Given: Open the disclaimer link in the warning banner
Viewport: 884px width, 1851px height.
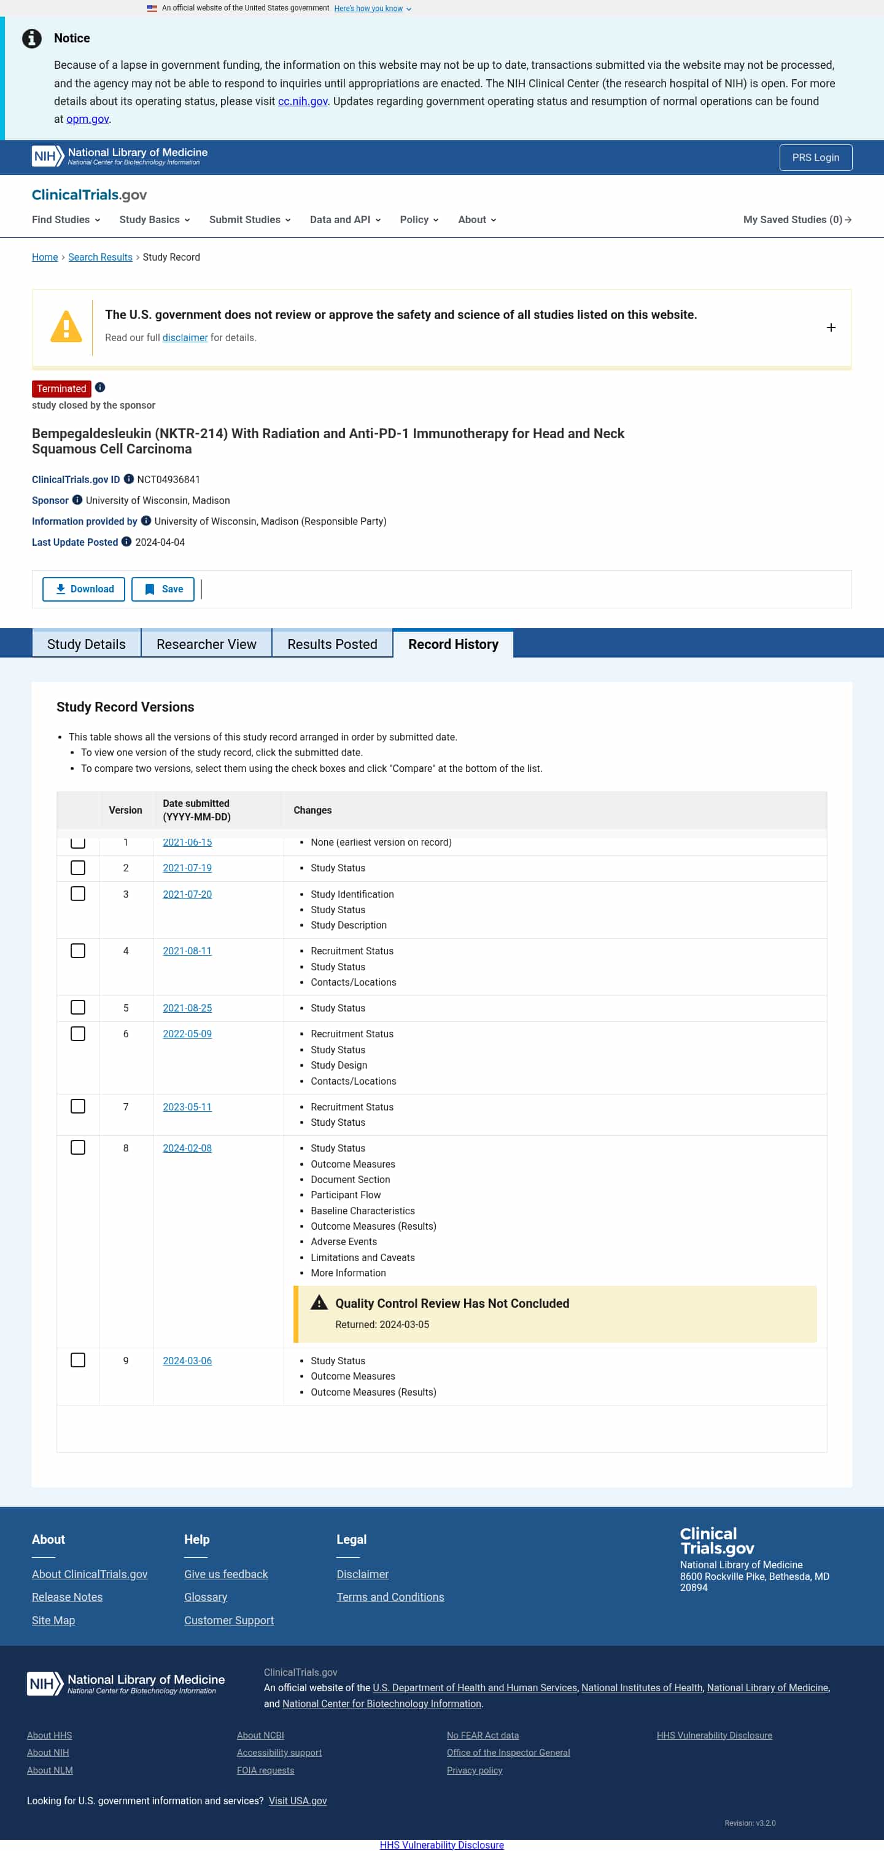Looking at the screenshot, I should pos(185,338).
